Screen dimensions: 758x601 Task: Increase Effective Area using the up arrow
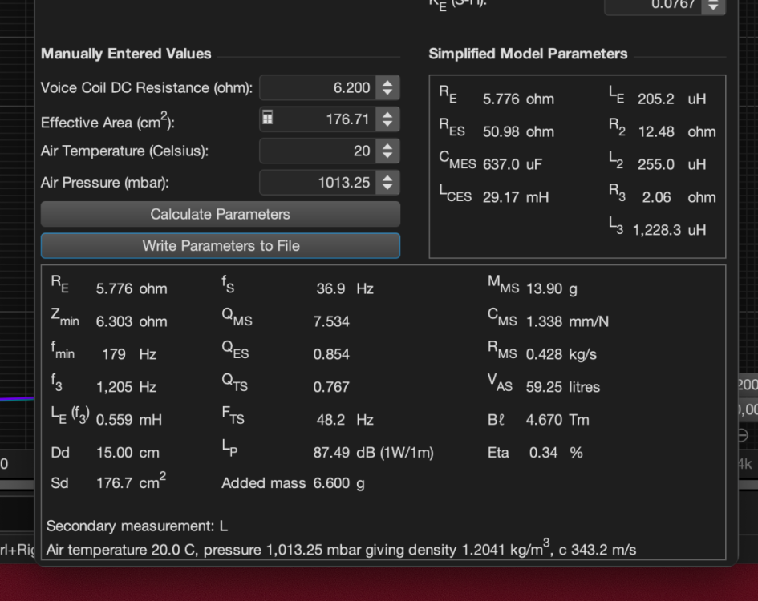point(387,115)
